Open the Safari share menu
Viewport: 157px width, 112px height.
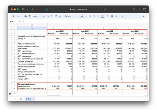pos(134,9)
